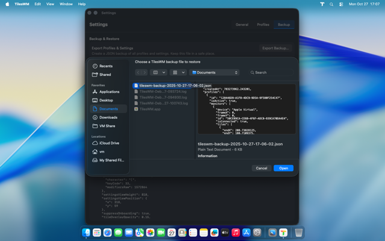Image resolution: width=385 pixels, height=241 pixels.
Task: Open the Edit menu
Action: 37,4
